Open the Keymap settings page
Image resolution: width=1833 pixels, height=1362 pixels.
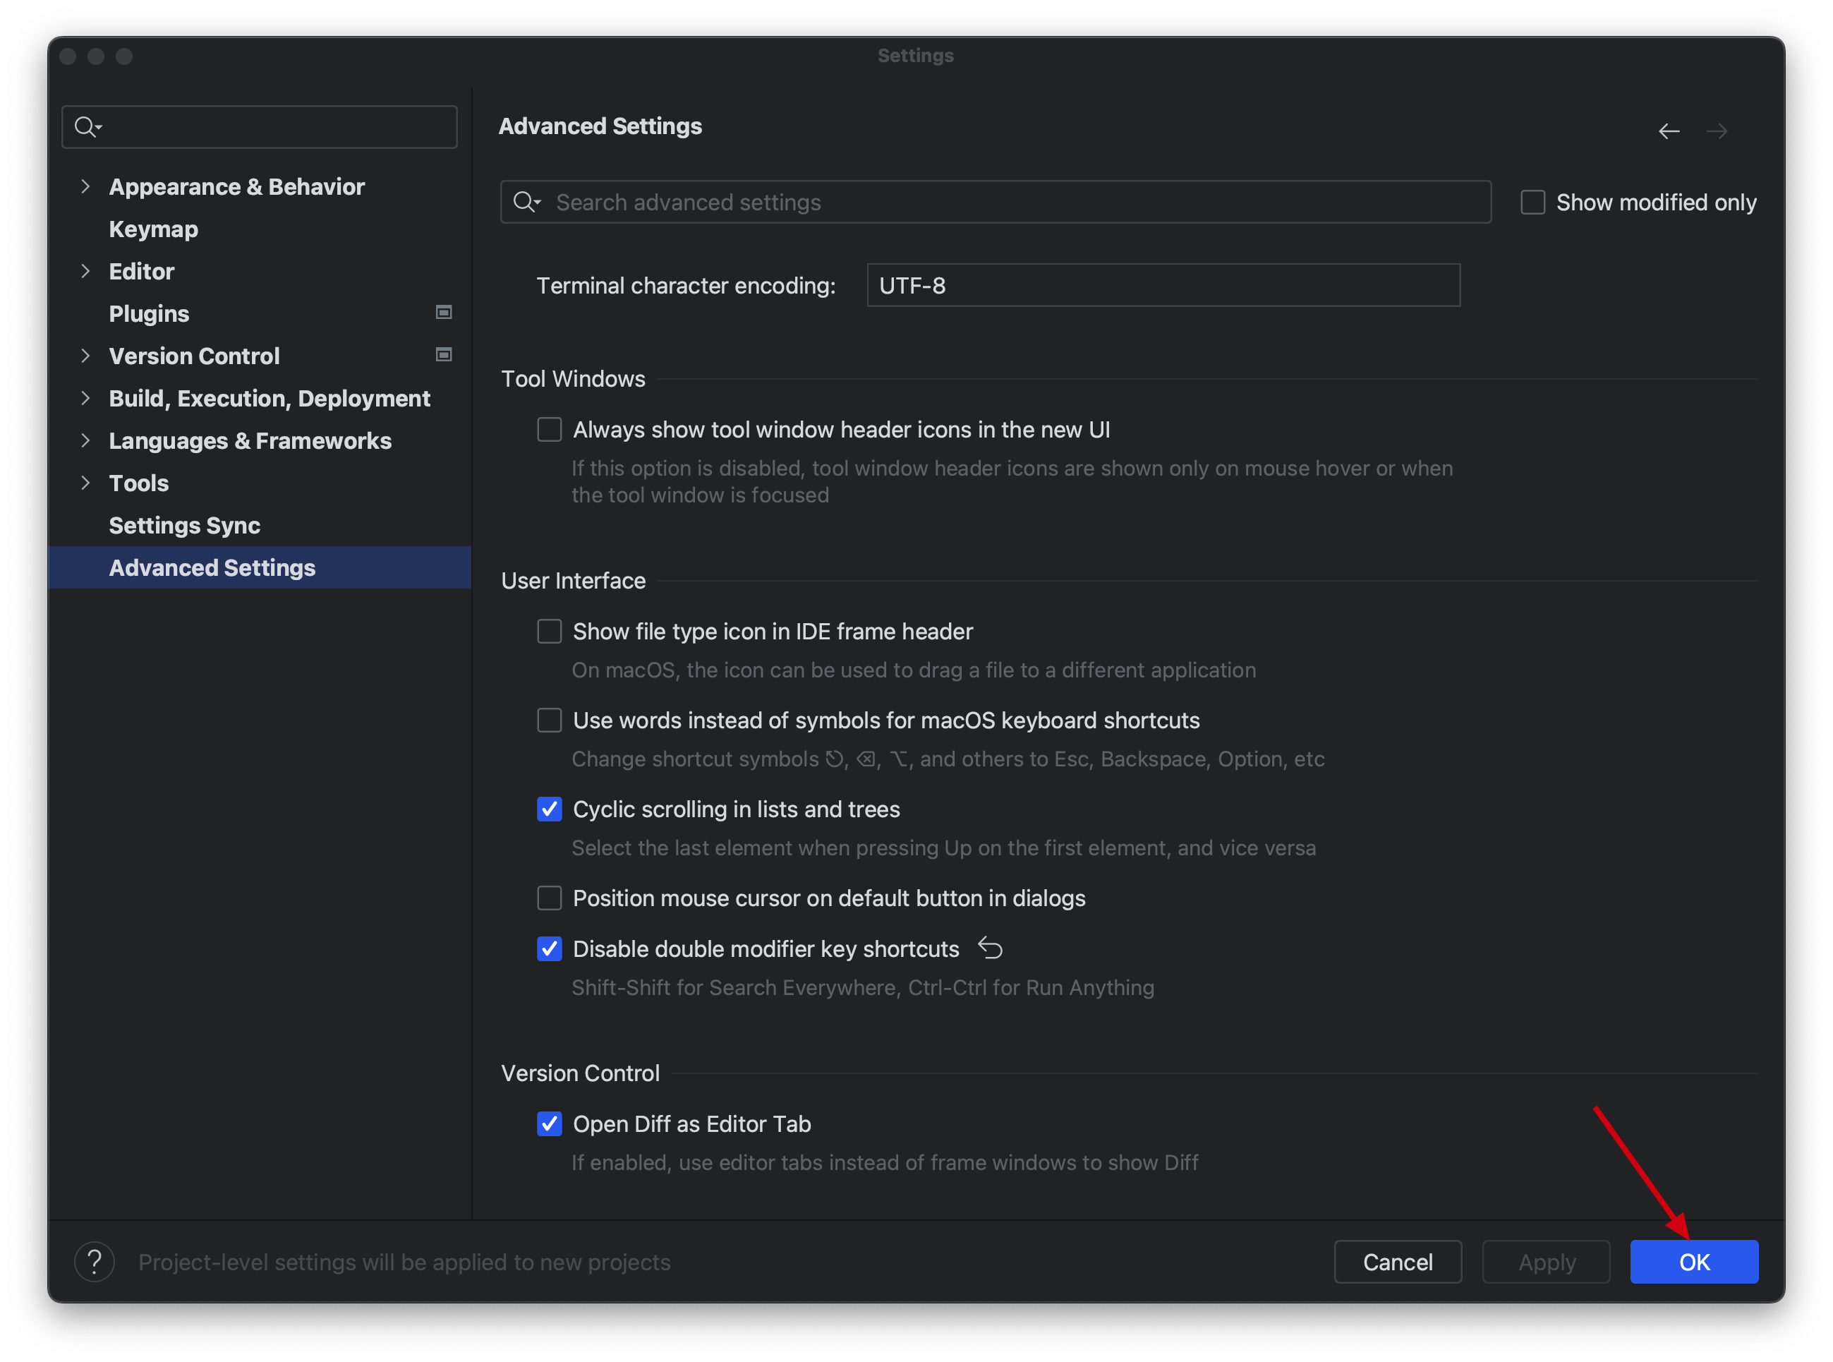pos(153,229)
